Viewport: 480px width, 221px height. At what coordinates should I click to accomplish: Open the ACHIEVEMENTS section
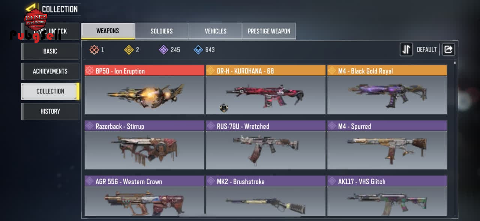tap(50, 71)
